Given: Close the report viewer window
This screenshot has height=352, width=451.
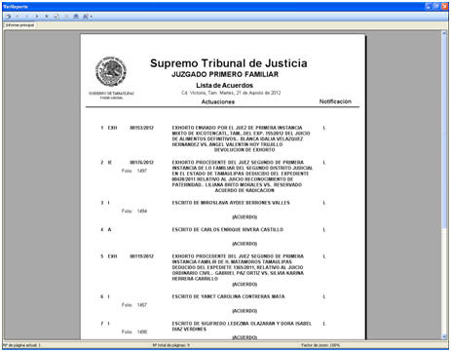Looking at the screenshot, I should (x=444, y=6).
